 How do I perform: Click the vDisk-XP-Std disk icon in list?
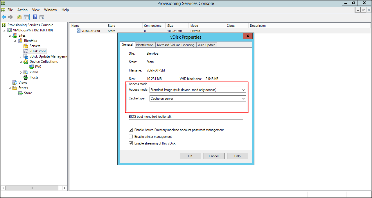coord(78,31)
